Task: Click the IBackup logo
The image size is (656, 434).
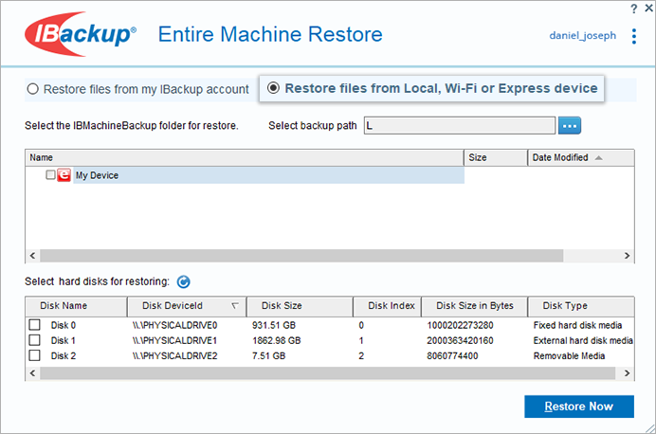Action: coord(81,34)
